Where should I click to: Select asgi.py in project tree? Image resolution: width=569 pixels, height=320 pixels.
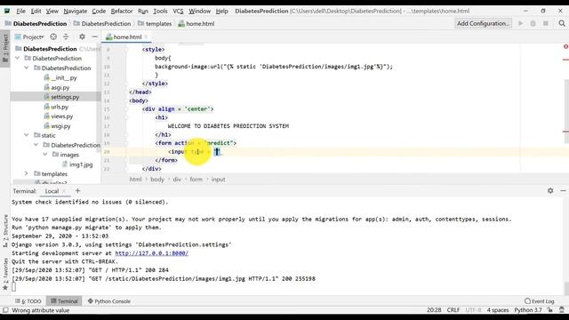coord(57,87)
